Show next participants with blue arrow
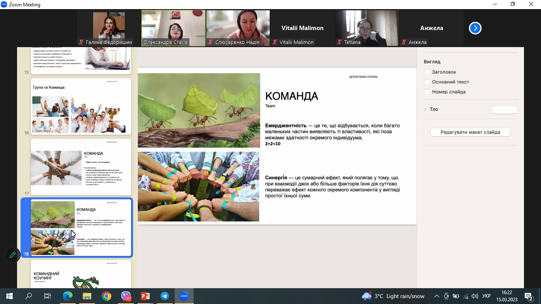The image size is (541, 304). pyautogui.click(x=475, y=28)
